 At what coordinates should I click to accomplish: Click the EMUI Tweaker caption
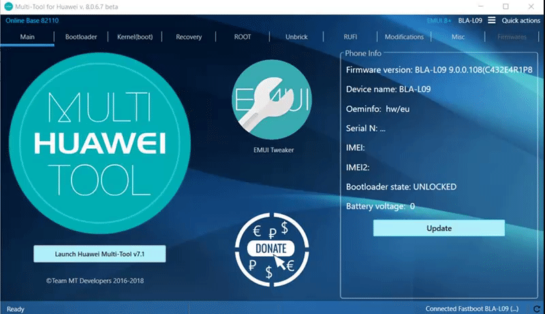coord(274,150)
